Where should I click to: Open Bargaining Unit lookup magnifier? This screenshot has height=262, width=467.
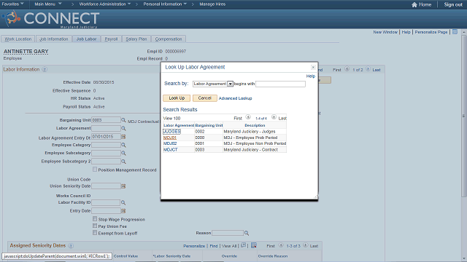(x=123, y=120)
